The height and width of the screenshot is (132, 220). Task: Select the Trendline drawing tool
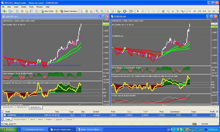pos(158,11)
